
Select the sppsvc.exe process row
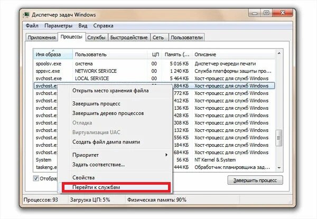pyautogui.click(x=154, y=71)
